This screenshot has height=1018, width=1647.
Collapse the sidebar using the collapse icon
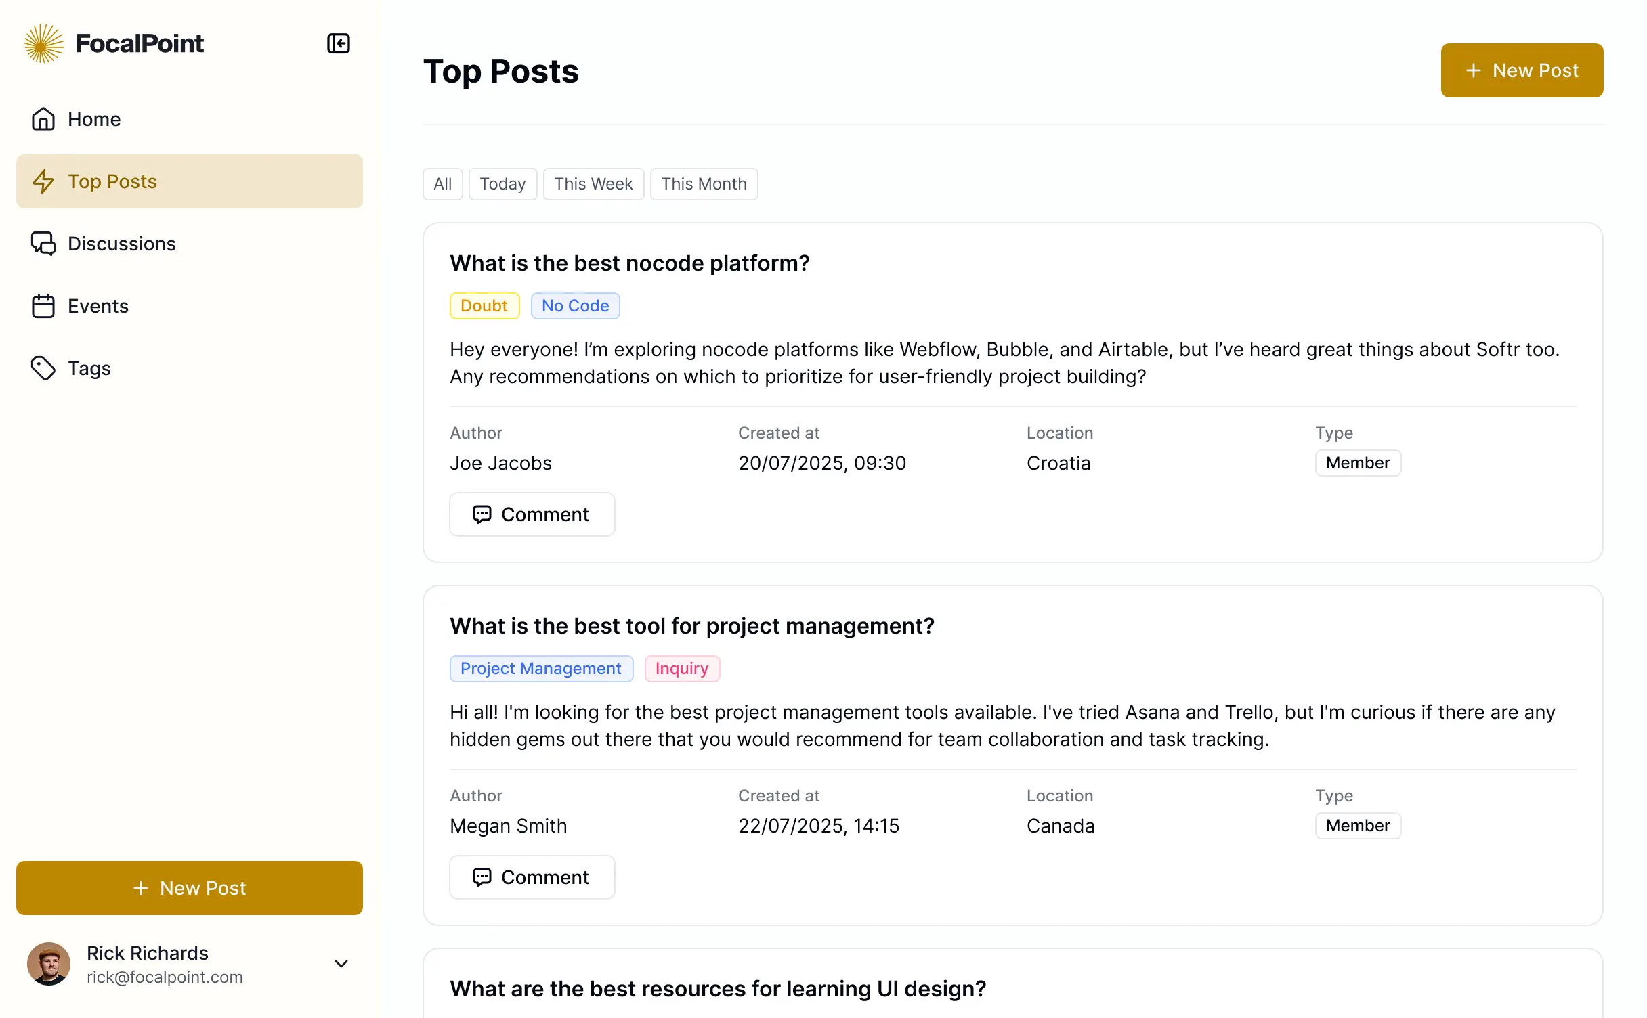point(338,43)
